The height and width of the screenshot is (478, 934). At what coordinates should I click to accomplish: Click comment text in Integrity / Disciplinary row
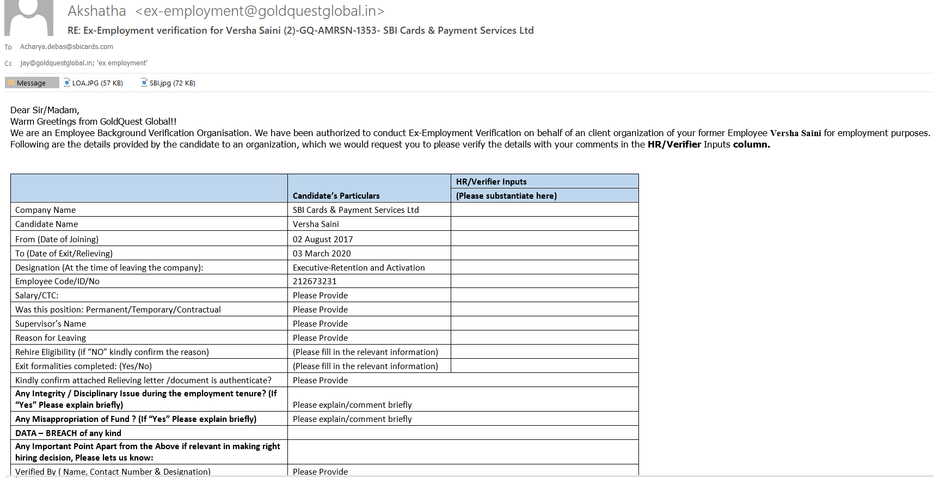pos(352,405)
